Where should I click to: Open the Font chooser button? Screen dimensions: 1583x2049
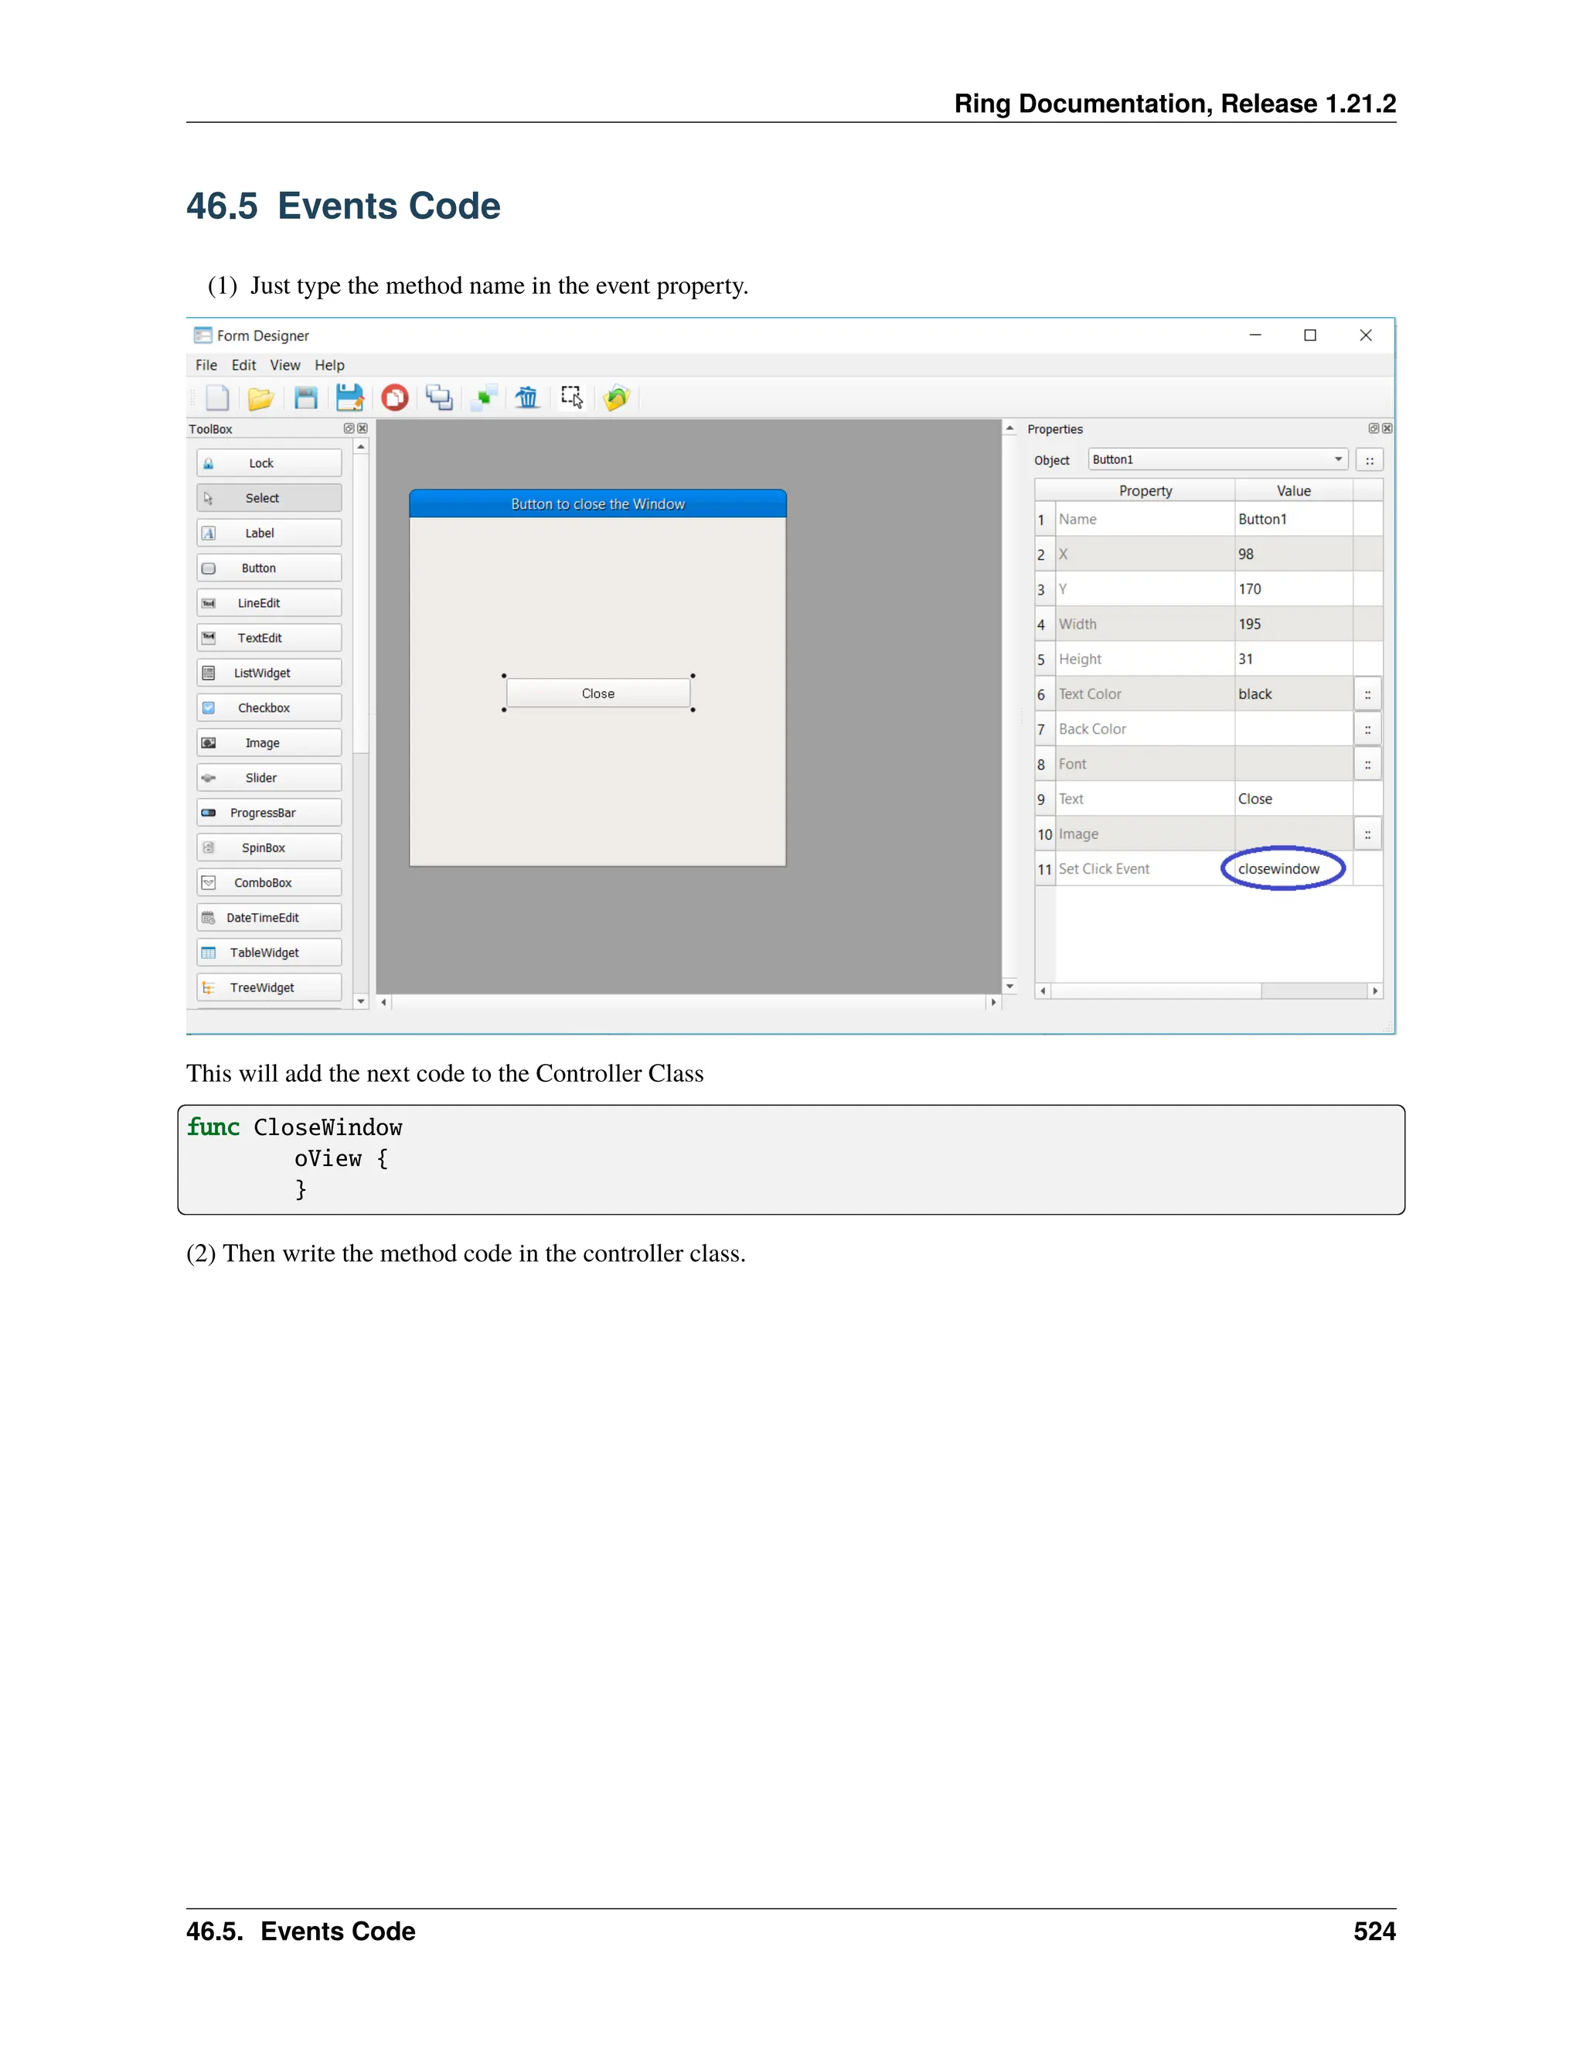[1367, 765]
